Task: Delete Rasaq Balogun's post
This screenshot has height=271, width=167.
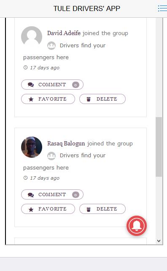Action: 102,209
